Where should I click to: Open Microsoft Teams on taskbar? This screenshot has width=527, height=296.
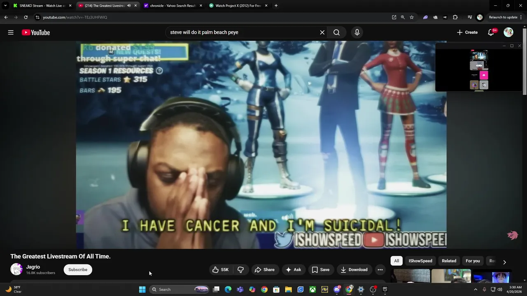click(240, 289)
